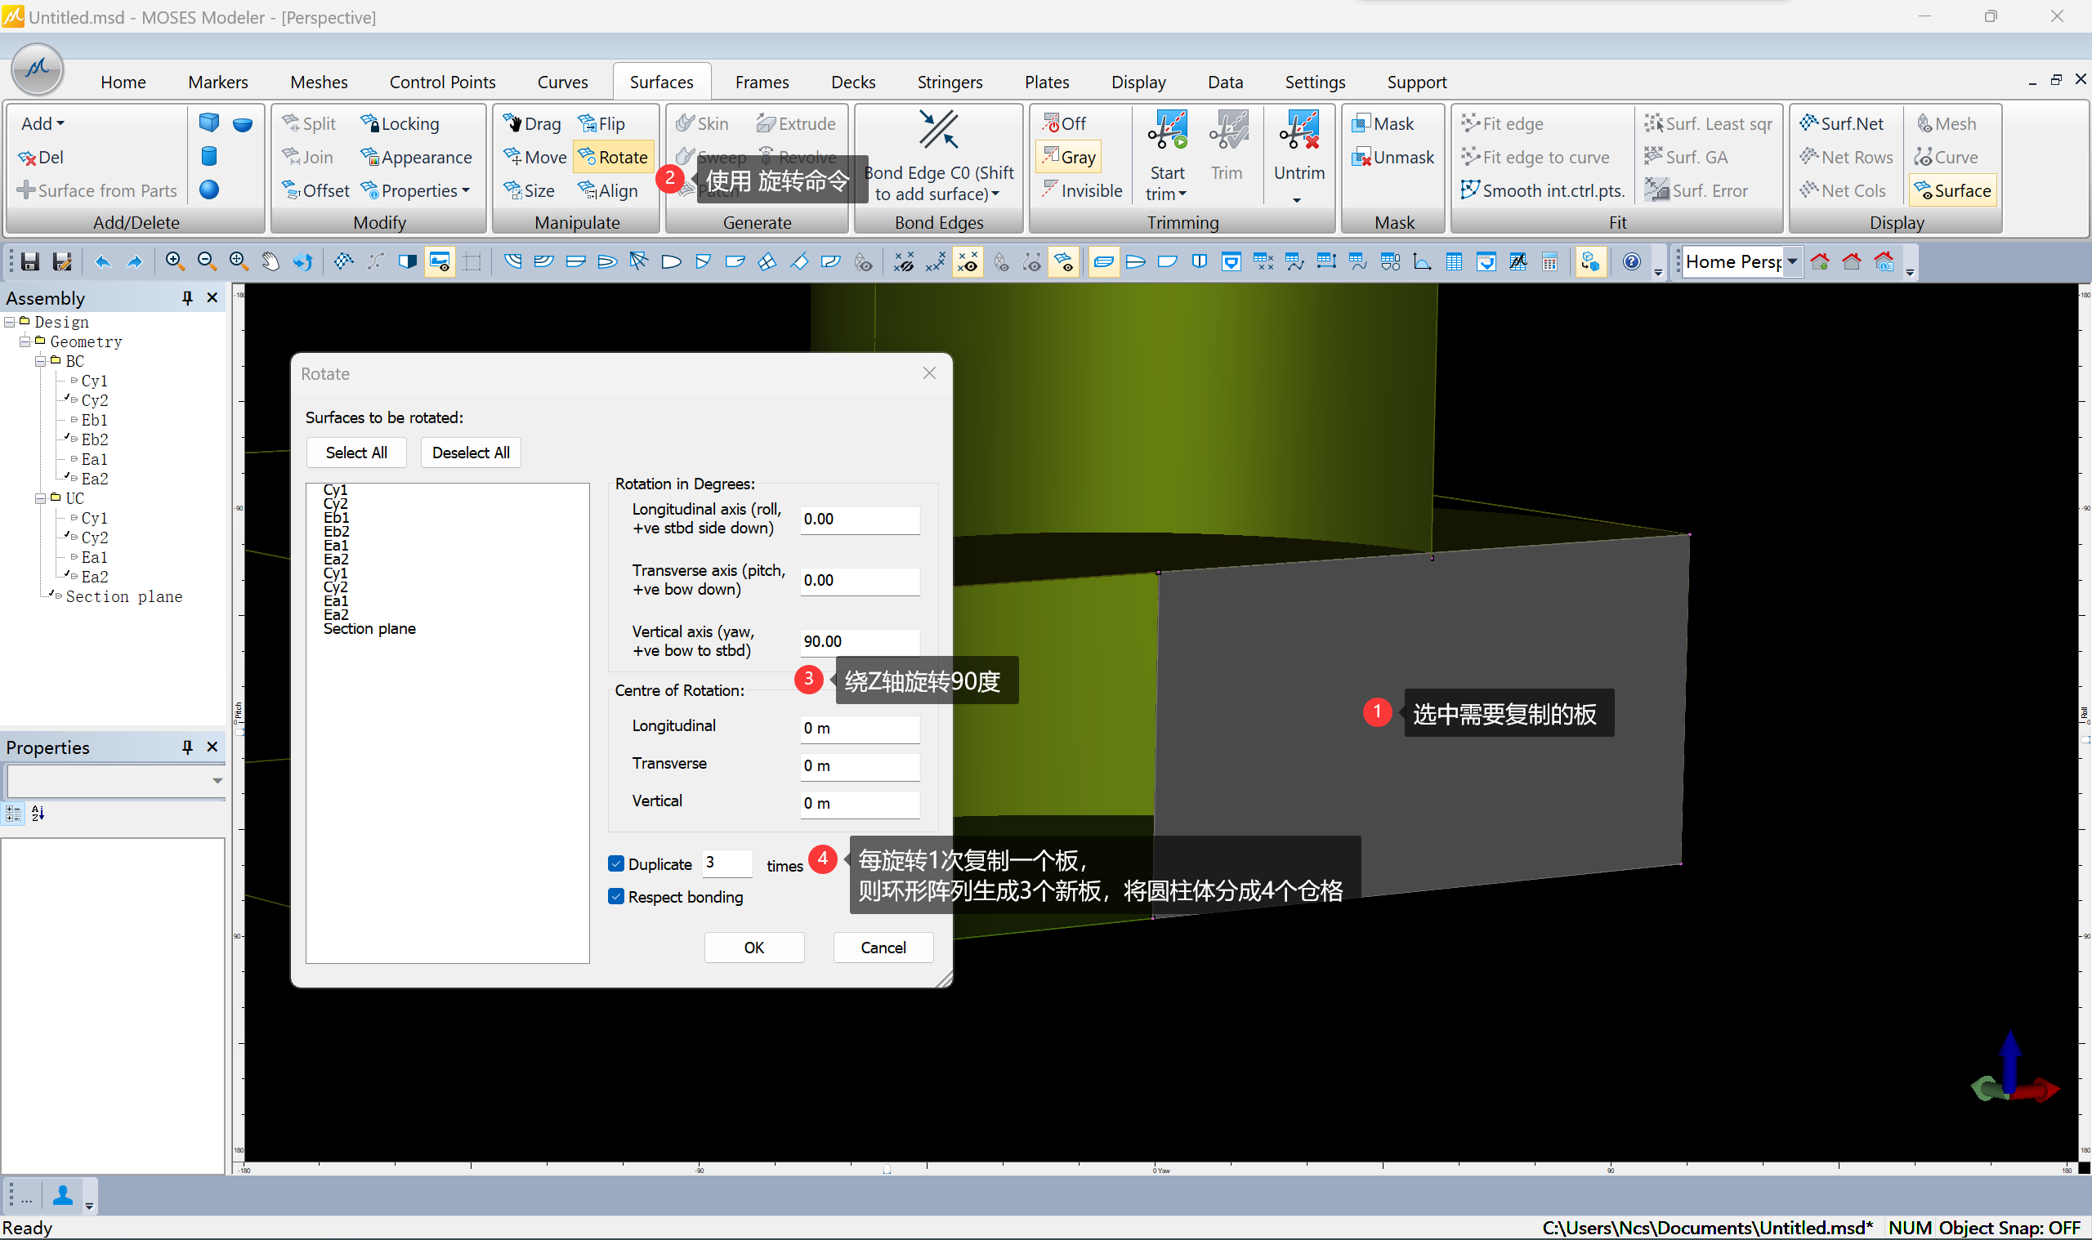Open the Home Persp view dropdown
2092x1240 pixels.
[1793, 261]
